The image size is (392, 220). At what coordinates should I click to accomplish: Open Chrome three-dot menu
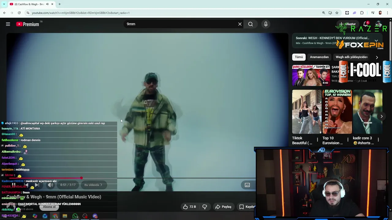click(388, 13)
